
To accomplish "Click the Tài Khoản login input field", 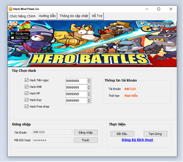I will (52, 132).
